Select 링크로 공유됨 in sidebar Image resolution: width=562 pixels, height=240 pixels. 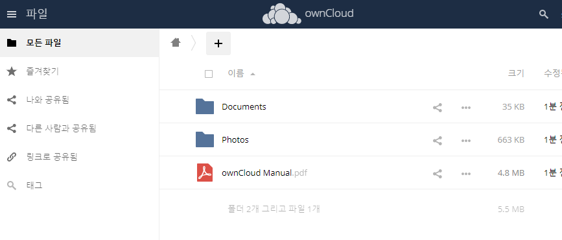pyautogui.click(x=80, y=157)
